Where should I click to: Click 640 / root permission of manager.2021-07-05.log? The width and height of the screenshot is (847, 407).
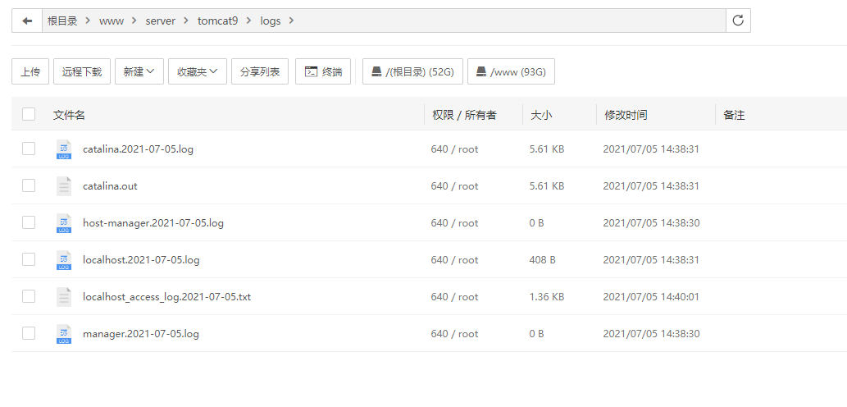pyautogui.click(x=454, y=333)
